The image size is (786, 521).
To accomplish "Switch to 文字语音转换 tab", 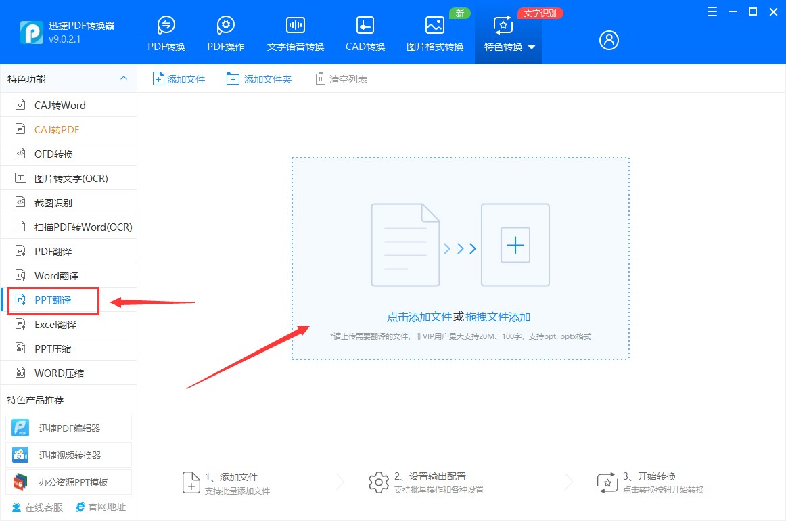I will 295,34.
